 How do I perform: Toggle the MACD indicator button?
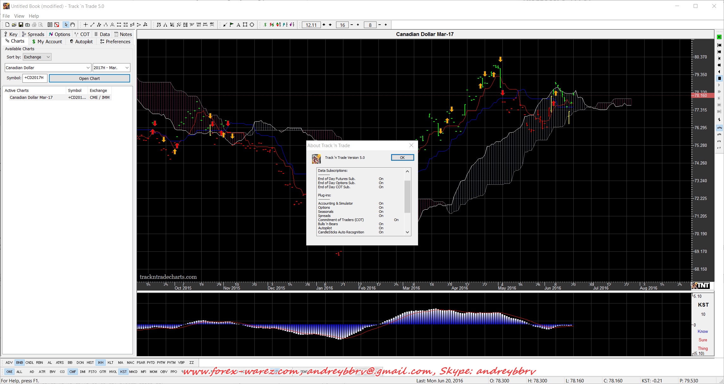pyautogui.click(x=133, y=372)
